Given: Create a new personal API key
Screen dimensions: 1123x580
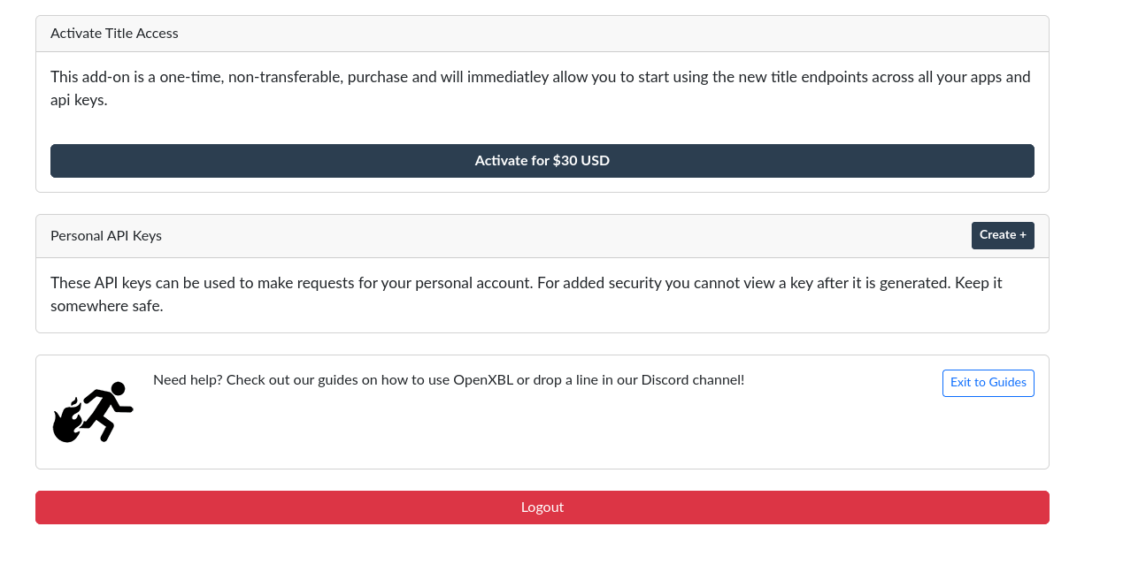Looking at the screenshot, I should [x=1002, y=235].
